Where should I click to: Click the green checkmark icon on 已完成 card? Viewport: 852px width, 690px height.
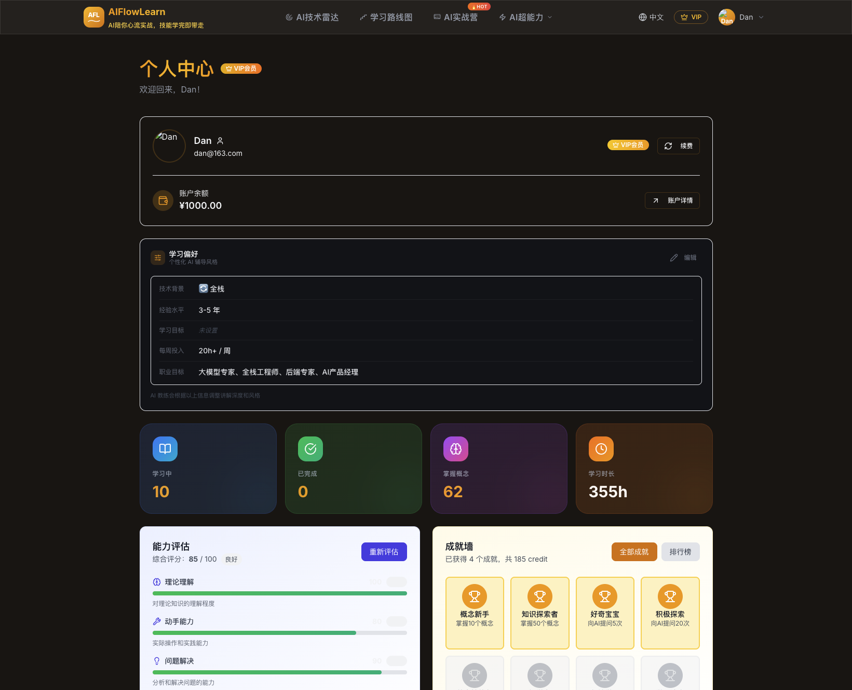[310, 449]
